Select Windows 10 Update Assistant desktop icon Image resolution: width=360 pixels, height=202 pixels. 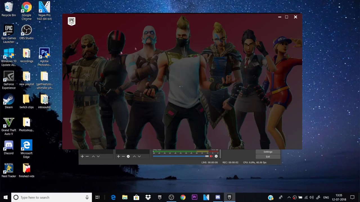pyautogui.click(x=9, y=57)
